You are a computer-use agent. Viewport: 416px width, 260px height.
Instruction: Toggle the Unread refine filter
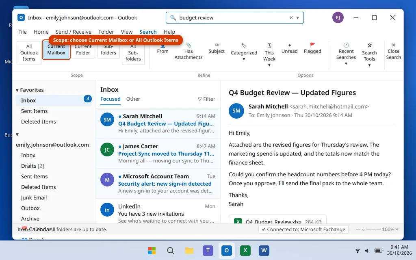289,49
